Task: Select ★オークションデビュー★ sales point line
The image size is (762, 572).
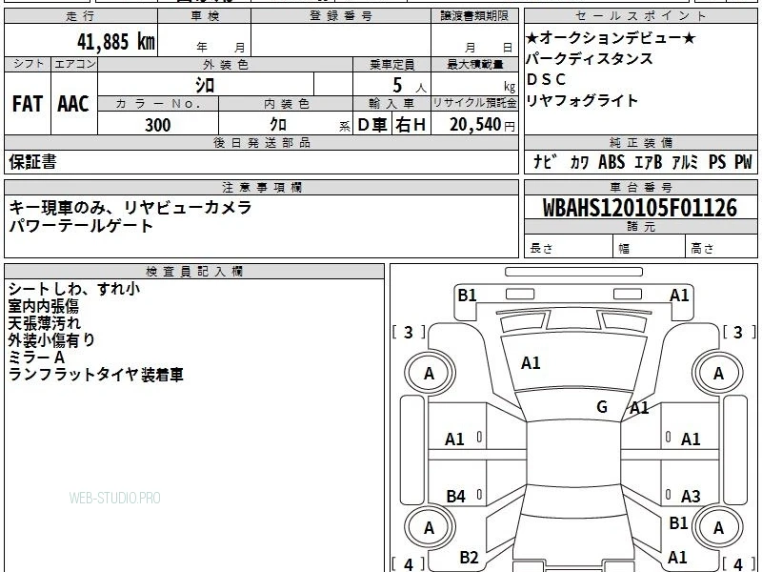Action: tap(611, 37)
